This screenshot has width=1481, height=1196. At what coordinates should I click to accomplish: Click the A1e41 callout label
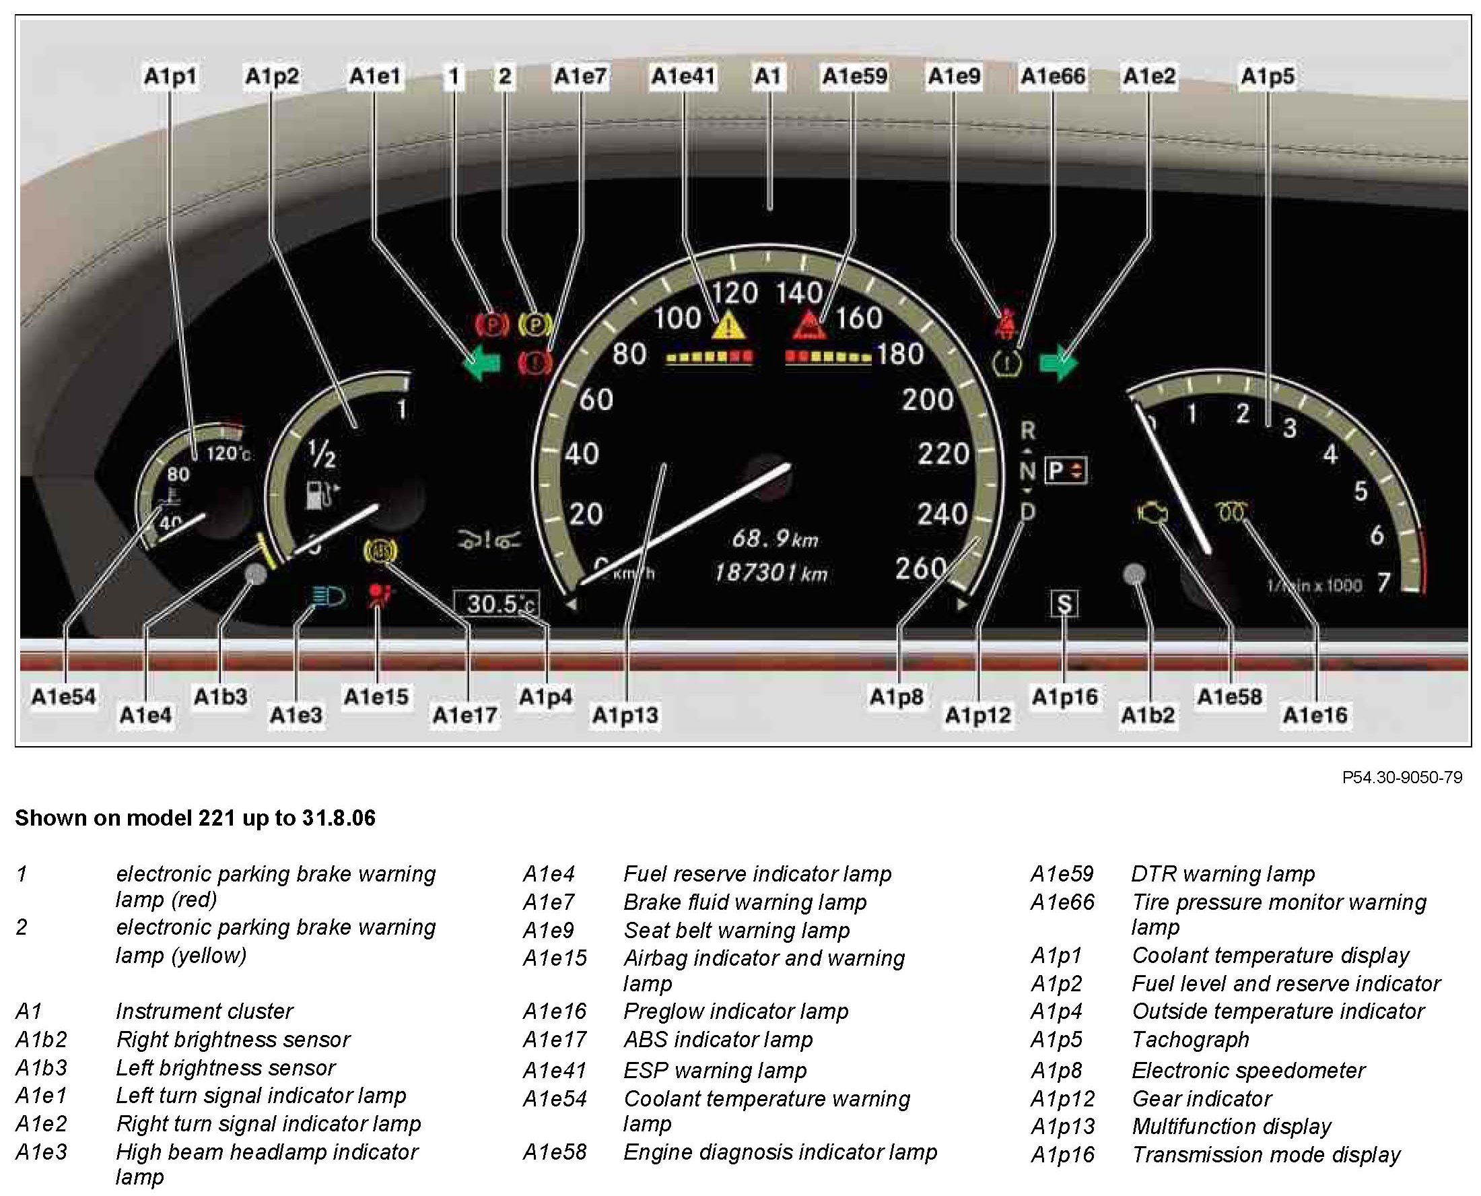point(684,76)
